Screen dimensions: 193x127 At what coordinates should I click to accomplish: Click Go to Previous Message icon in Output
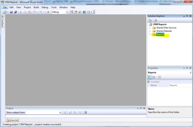pyautogui.click(x=70, y=112)
